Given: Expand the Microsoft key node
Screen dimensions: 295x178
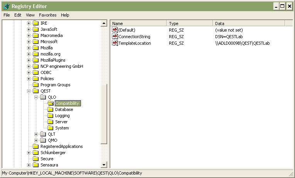Looking at the screenshot, I should 29,42.
